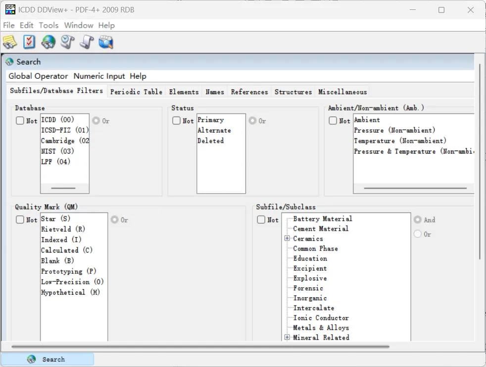Click the Search tab at window bottom
The image size is (486, 367).
[48, 359]
